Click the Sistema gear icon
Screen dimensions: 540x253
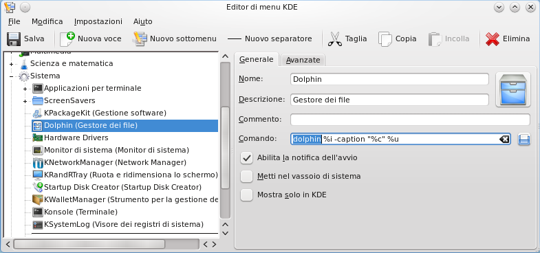(x=24, y=76)
